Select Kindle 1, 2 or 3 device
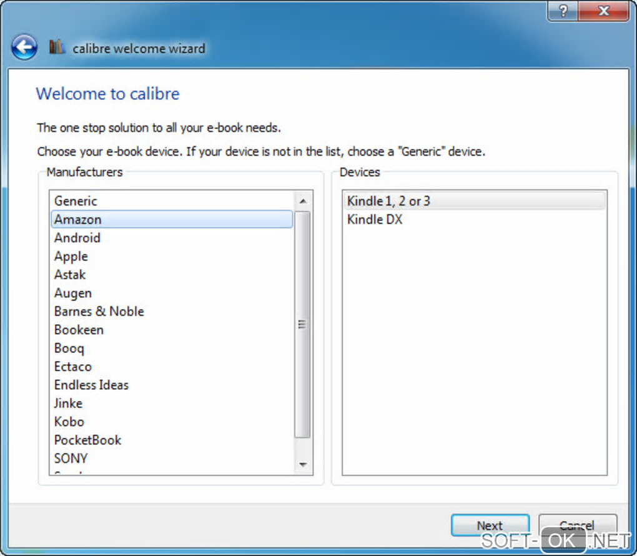Screen dimensions: 637x556 click(x=475, y=201)
